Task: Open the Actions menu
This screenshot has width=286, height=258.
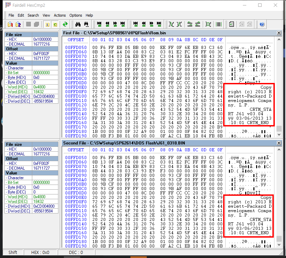Action: [60, 15]
